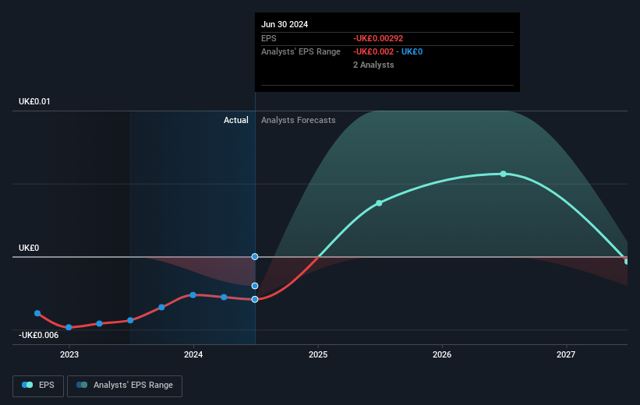The width and height of the screenshot is (640, 405).
Task: Click the mid-2023 EPS data point
Action: 130,320
